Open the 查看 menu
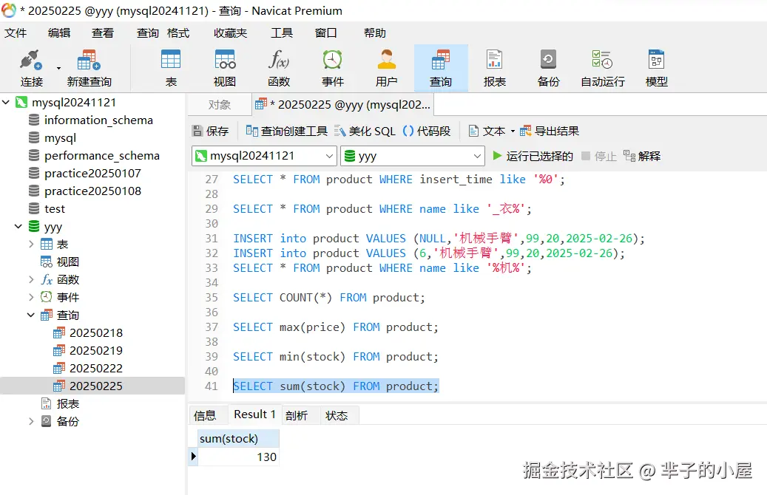Image resolution: width=767 pixels, height=495 pixels. coord(103,33)
